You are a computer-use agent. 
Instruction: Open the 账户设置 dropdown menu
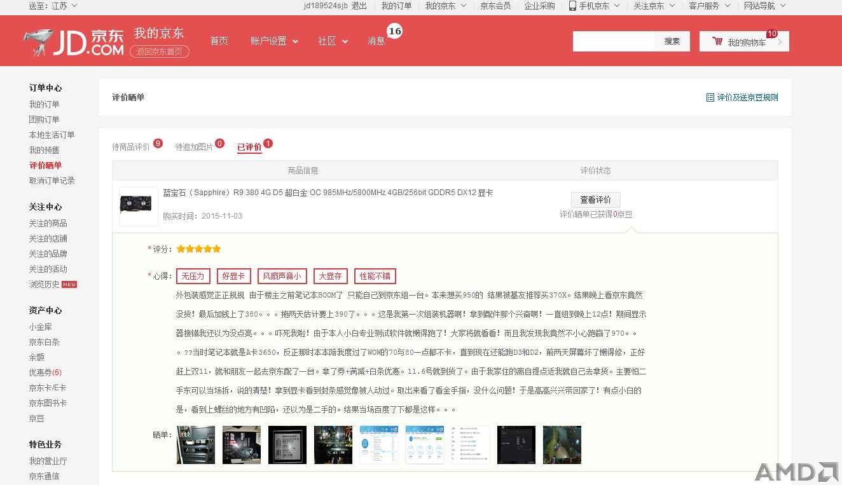click(x=274, y=41)
